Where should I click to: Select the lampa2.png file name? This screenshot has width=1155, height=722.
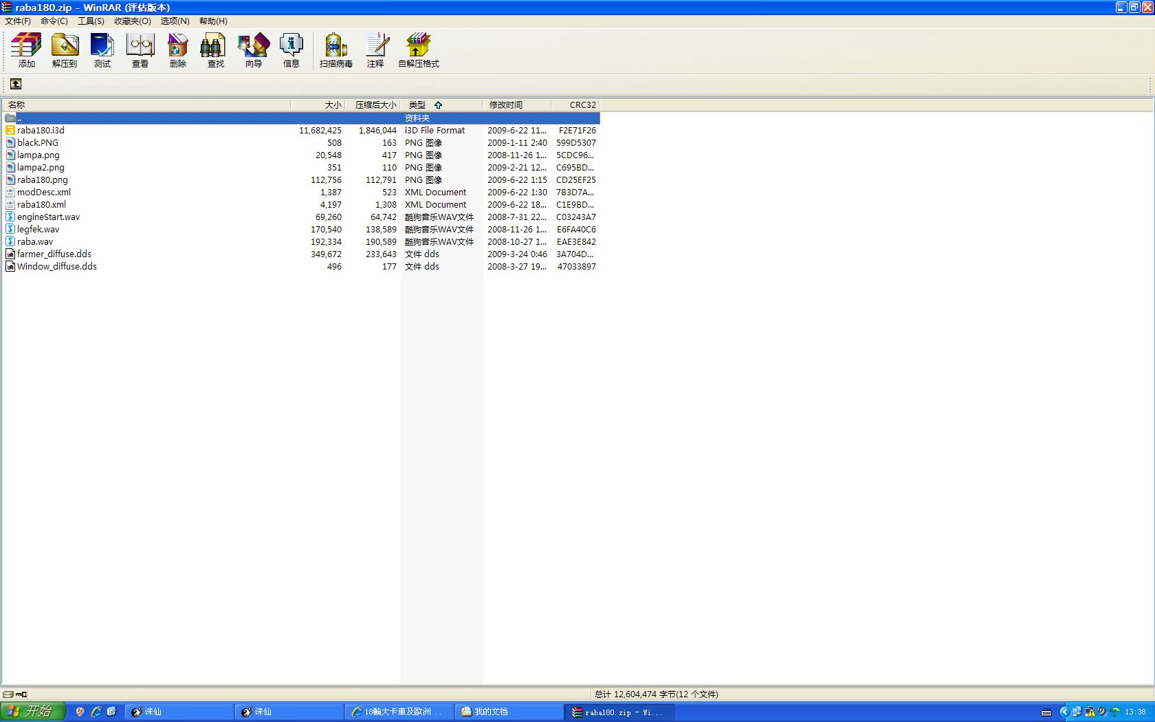pyautogui.click(x=41, y=168)
